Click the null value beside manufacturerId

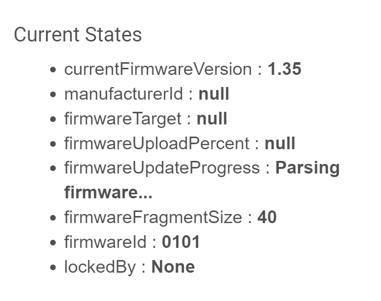click(x=214, y=94)
